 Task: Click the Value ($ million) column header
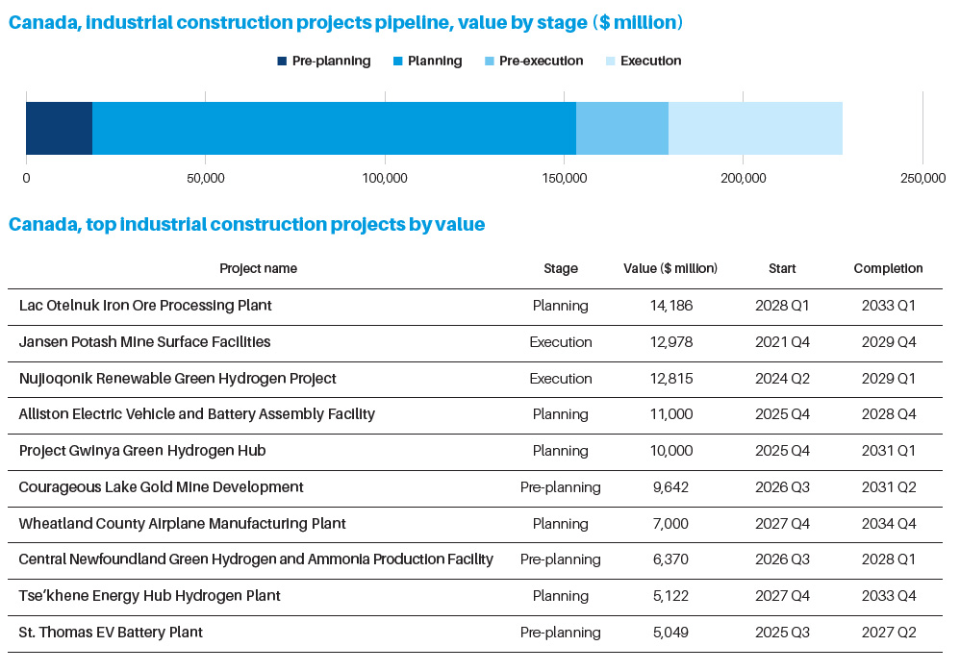point(670,269)
